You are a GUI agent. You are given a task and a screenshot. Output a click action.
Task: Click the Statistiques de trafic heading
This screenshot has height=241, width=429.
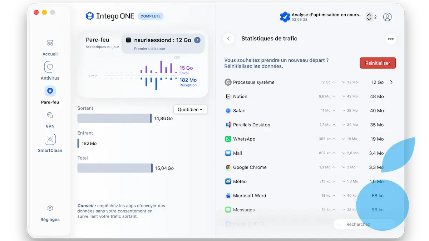pyautogui.click(x=269, y=39)
